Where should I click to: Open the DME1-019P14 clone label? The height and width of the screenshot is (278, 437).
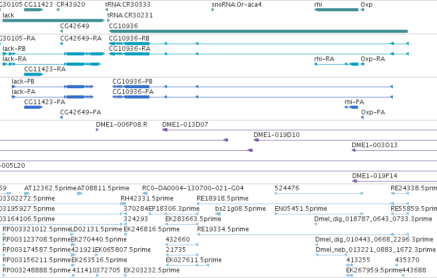pyautogui.click(x=374, y=176)
